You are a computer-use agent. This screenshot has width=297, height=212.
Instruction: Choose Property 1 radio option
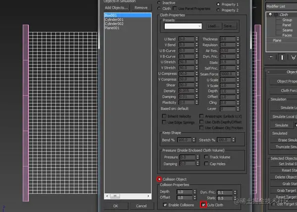coord(218,4)
